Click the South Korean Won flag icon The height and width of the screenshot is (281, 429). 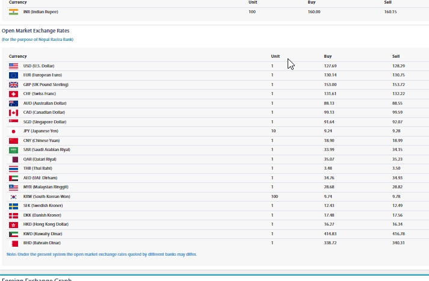coord(13,196)
